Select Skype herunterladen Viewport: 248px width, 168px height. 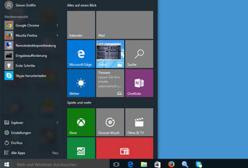click(32, 76)
